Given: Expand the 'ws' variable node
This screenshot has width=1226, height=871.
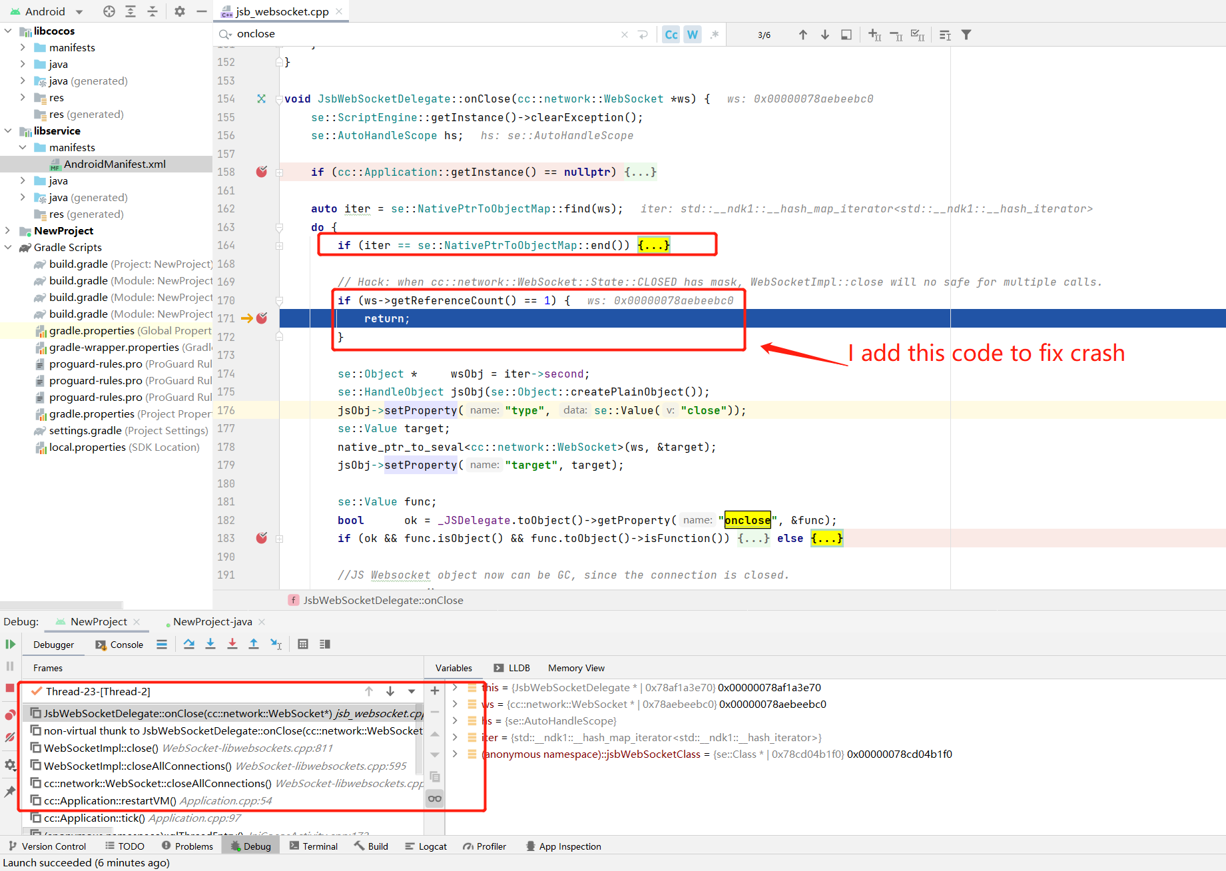Looking at the screenshot, I should [455, 704].
